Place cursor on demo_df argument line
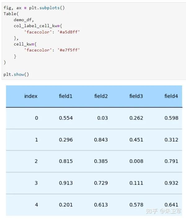 click(24, 20)
